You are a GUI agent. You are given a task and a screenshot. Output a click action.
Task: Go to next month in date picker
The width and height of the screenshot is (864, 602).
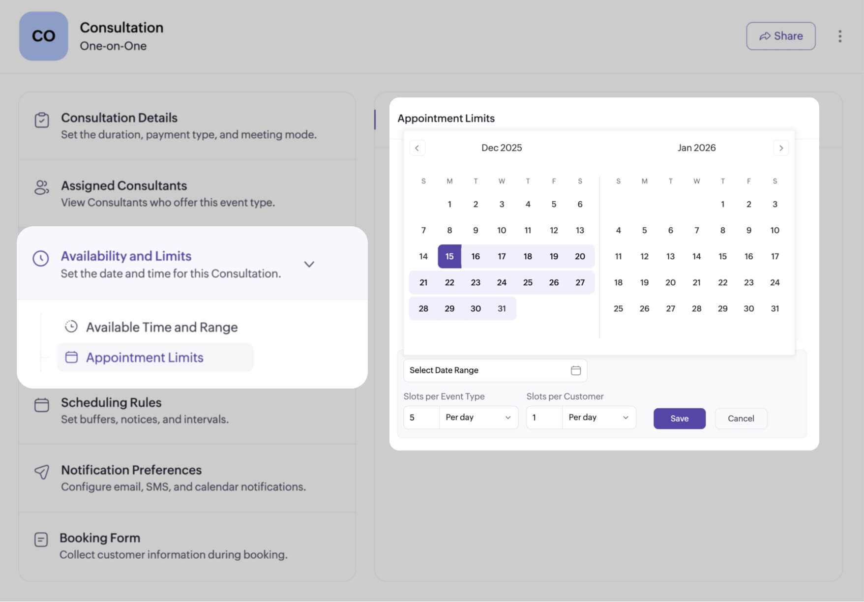(781, 148)
